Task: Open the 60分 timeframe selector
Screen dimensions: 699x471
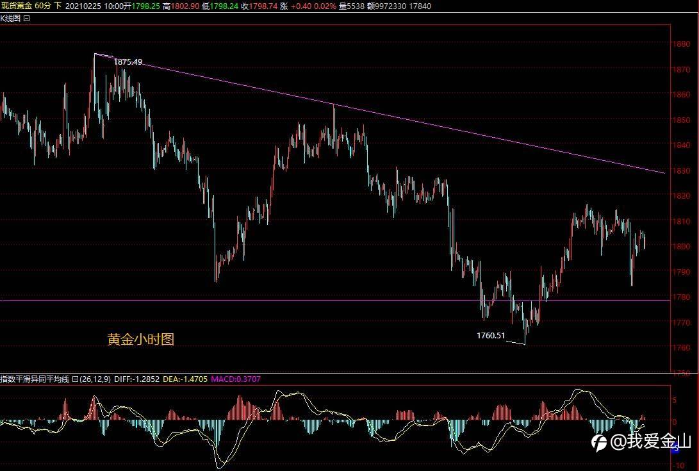Action: click(42, 6)
